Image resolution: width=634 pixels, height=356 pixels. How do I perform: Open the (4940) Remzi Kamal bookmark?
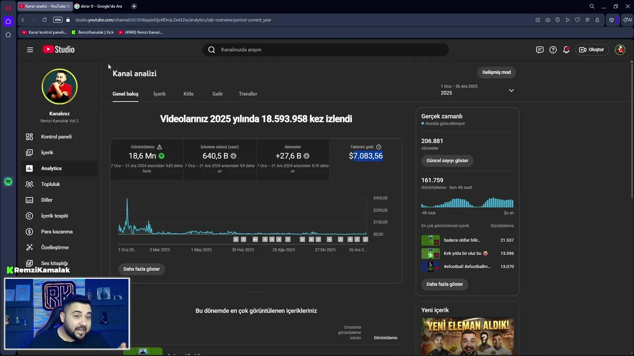click(x=141, y=32)
